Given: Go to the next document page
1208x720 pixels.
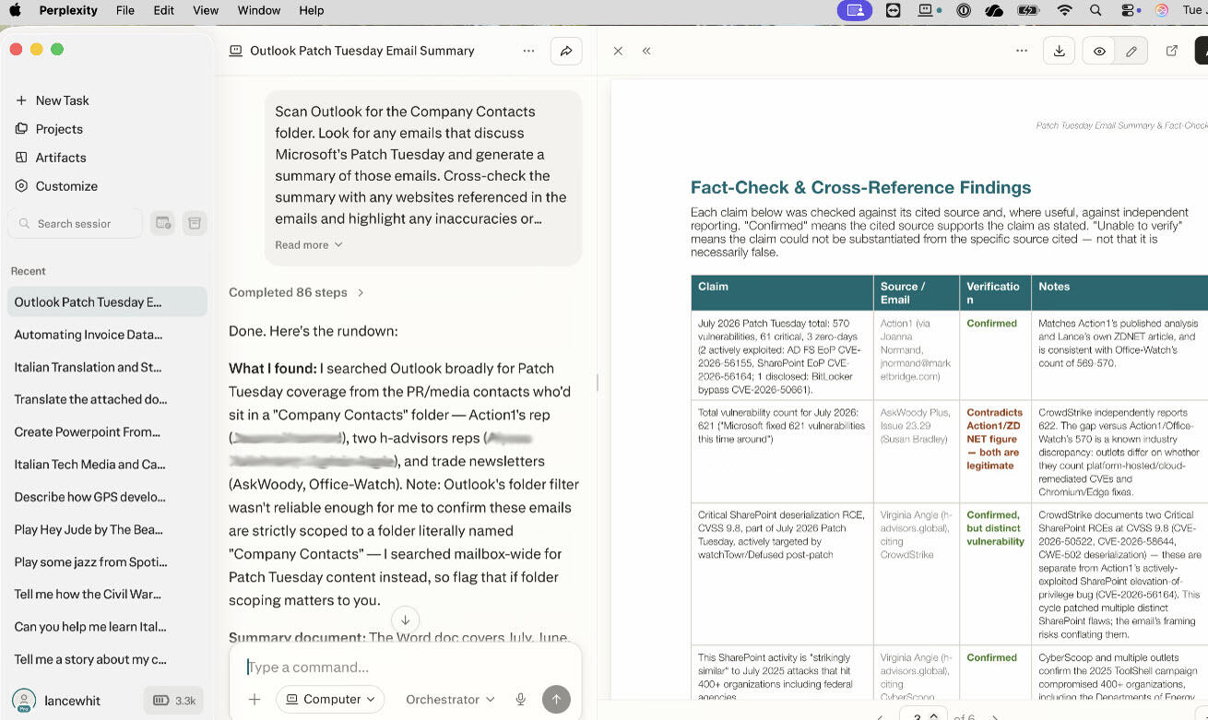Looking at the screenshot, I should coord(994,716).
